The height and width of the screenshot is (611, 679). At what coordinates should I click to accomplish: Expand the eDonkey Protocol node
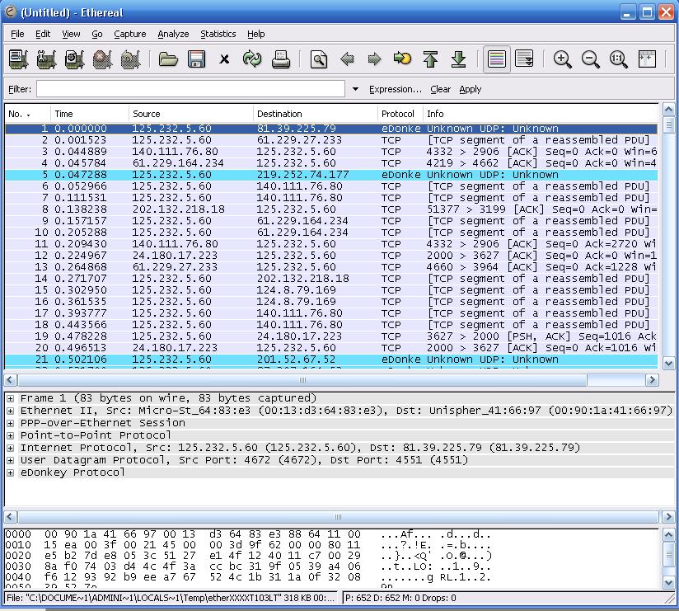click(11, 472)
